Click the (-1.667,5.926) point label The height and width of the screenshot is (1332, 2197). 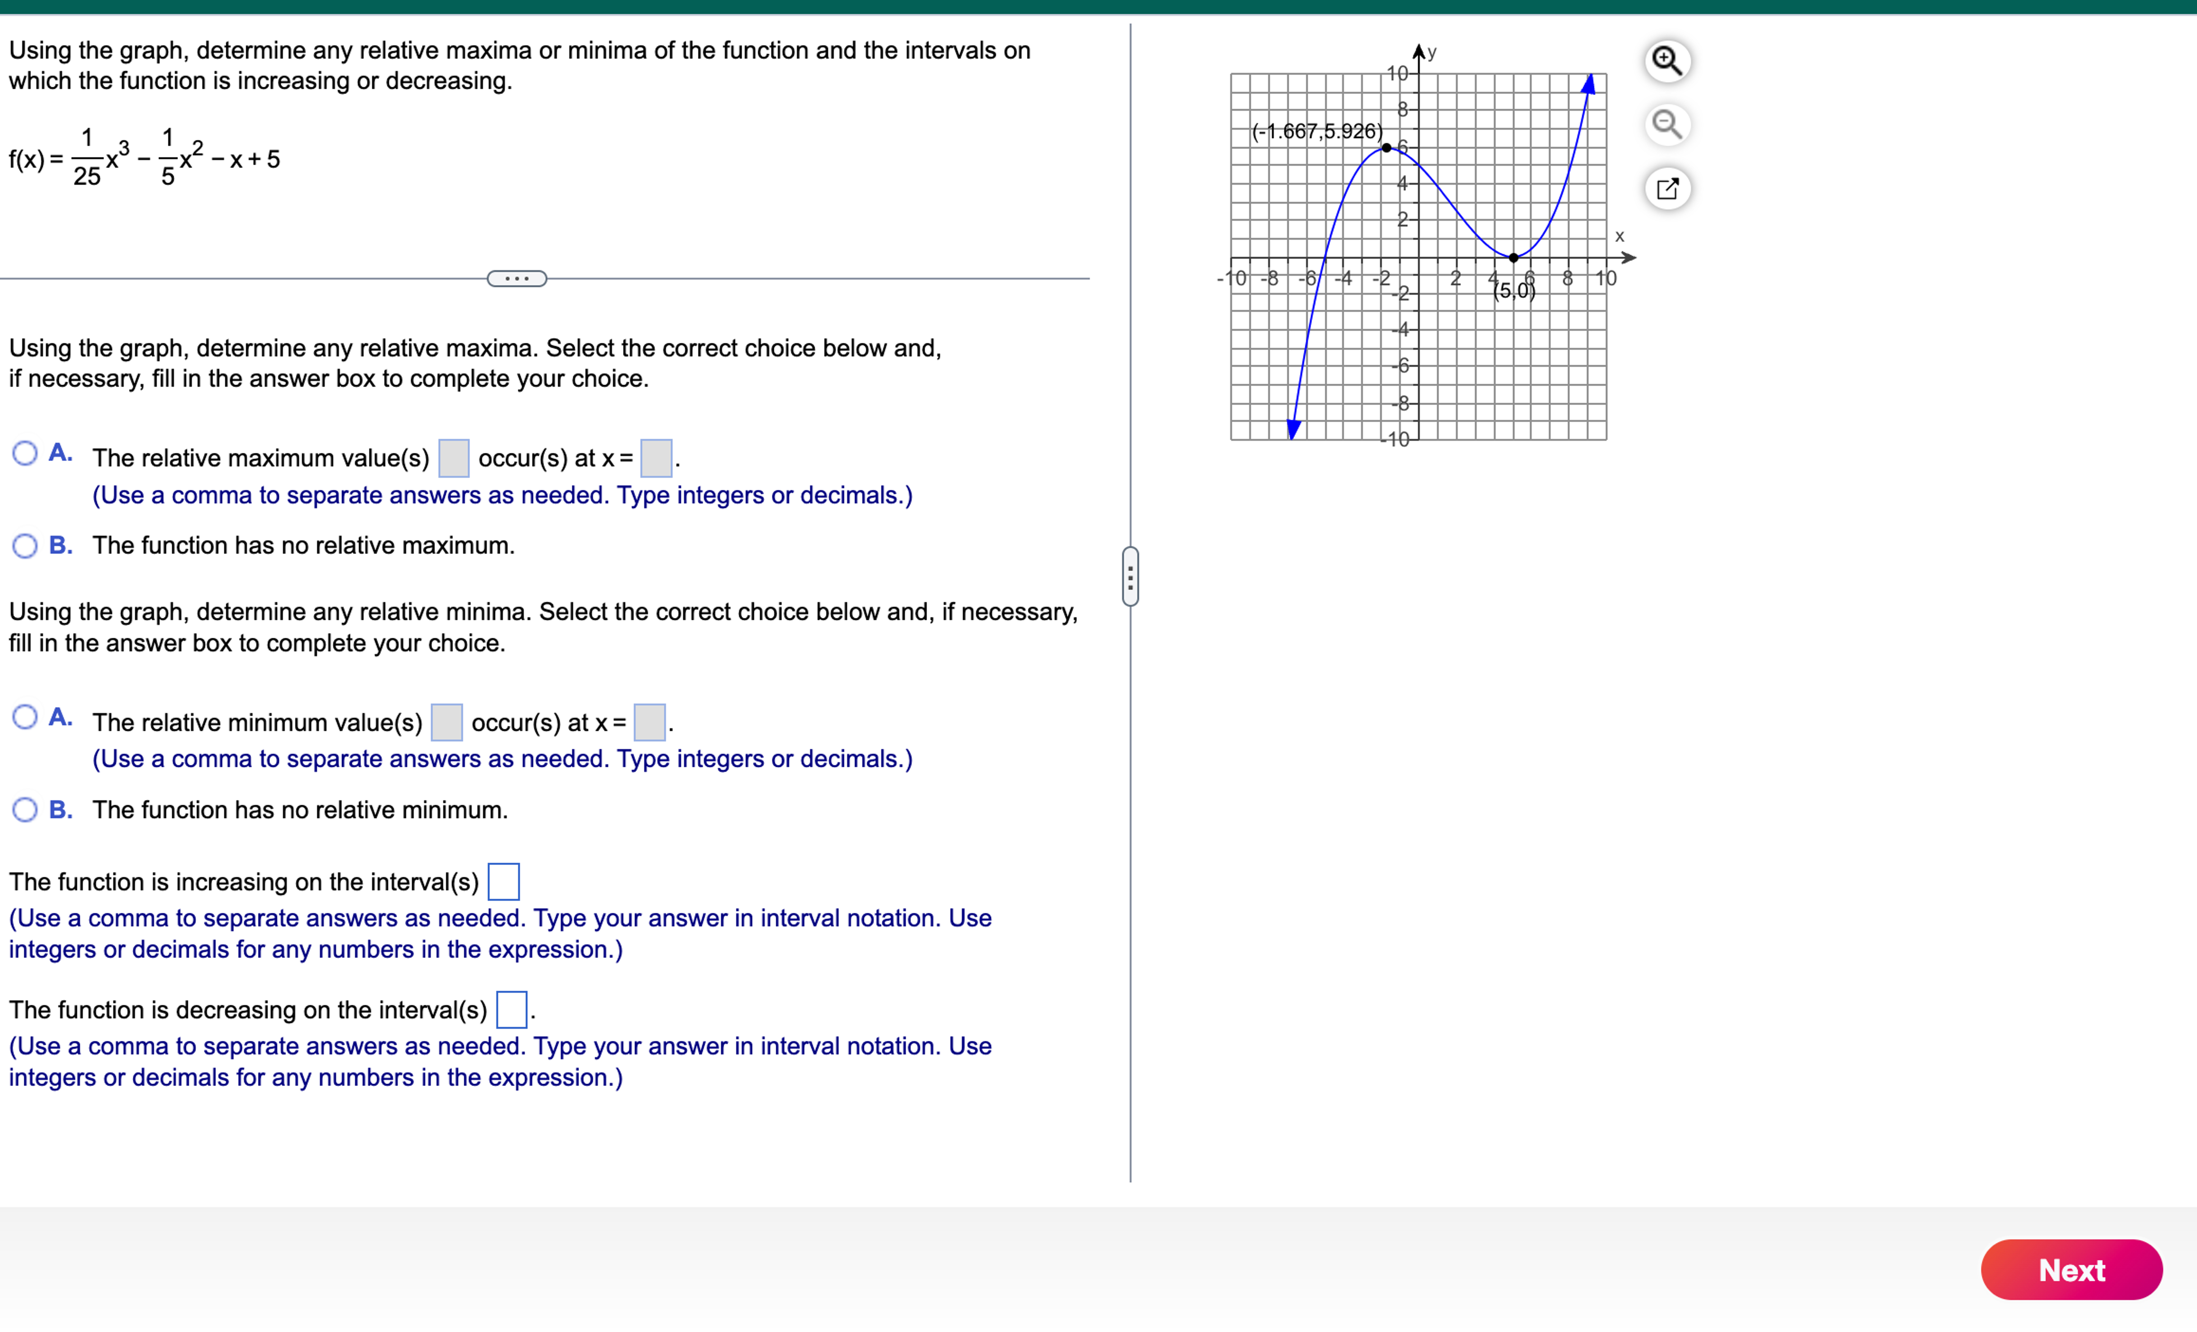1317,132
